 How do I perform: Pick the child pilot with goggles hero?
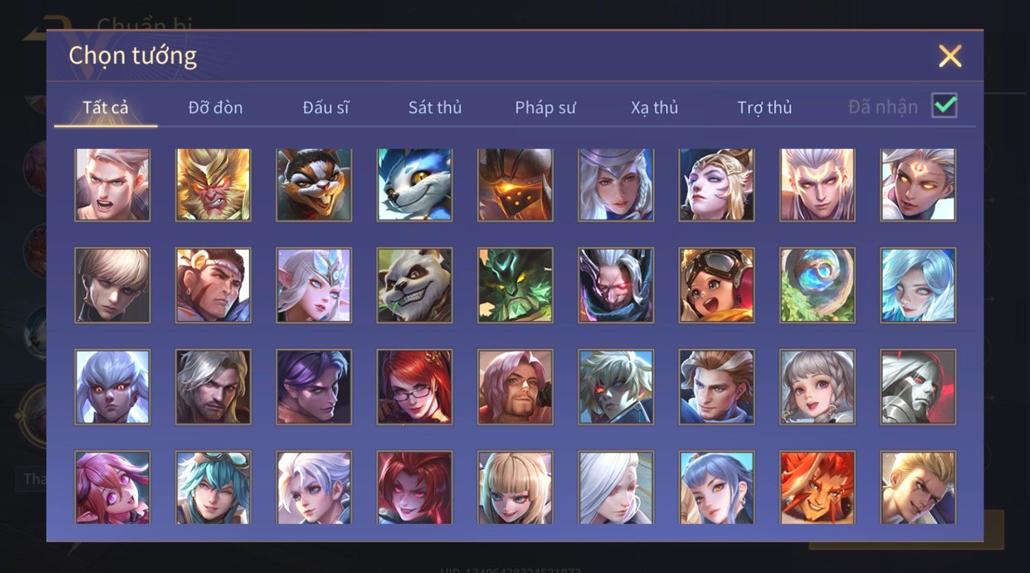(717, 285)
